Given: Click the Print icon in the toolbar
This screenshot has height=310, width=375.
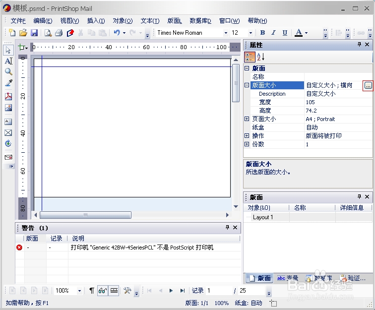Looking at the screenshot, I should [x=59, y=33].
